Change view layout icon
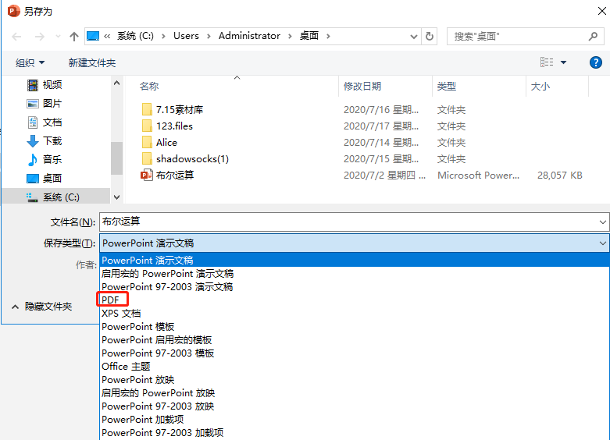Viewport: 610px width, 440px height. [547, 62]
